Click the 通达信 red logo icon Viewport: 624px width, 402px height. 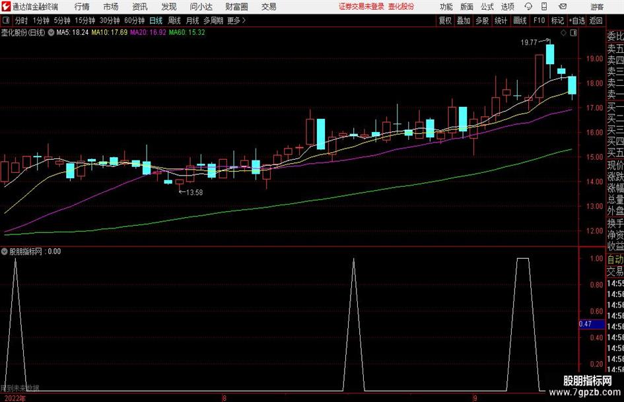coord(6,7)
